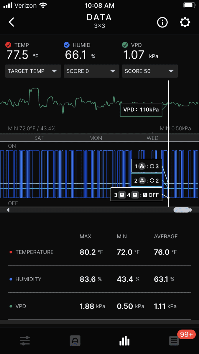199x354 pixels.
Task: Tap the ON label of port chart
Action: click(12, 146)
